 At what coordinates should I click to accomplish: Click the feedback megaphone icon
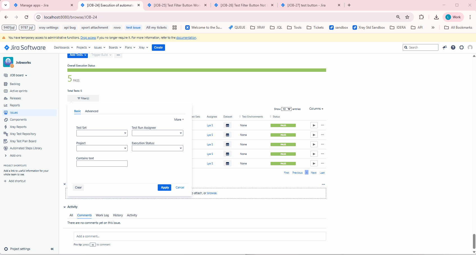point(445,47)
